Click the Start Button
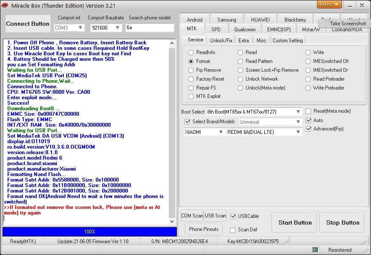 click(x=295, y=222)
